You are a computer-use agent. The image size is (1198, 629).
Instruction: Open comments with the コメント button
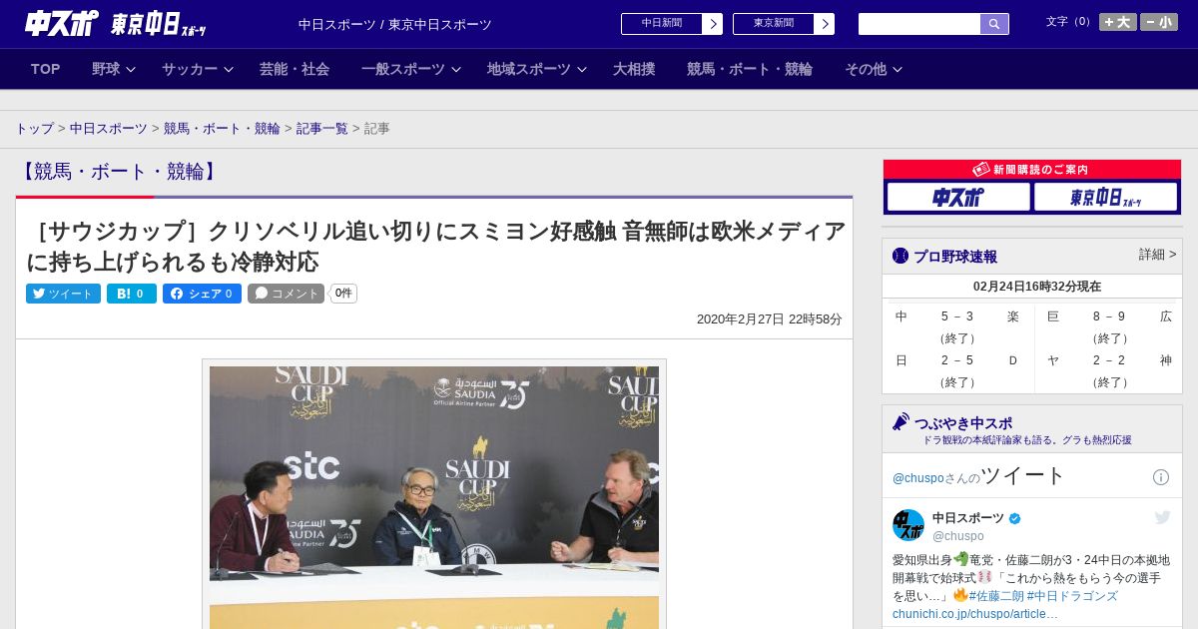click(286, 294)
